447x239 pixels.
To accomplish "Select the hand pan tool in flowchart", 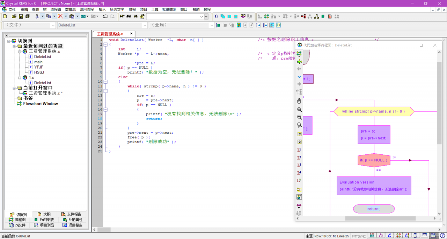I will [299, 101].
